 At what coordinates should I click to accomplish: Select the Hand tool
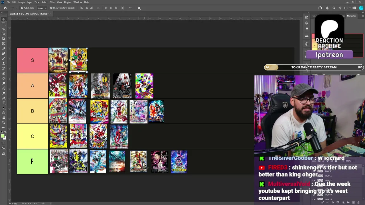(4, 118)
